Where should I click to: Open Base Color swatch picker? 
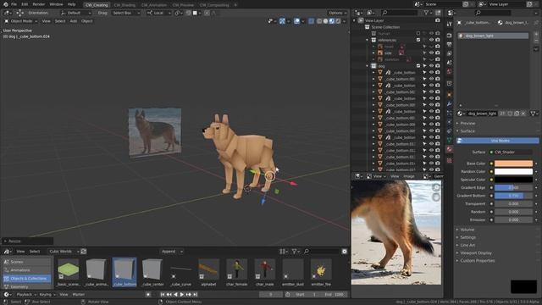513,164
